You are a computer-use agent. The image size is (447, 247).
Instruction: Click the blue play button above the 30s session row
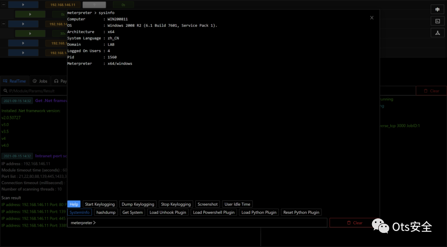[x=23, y=24]
